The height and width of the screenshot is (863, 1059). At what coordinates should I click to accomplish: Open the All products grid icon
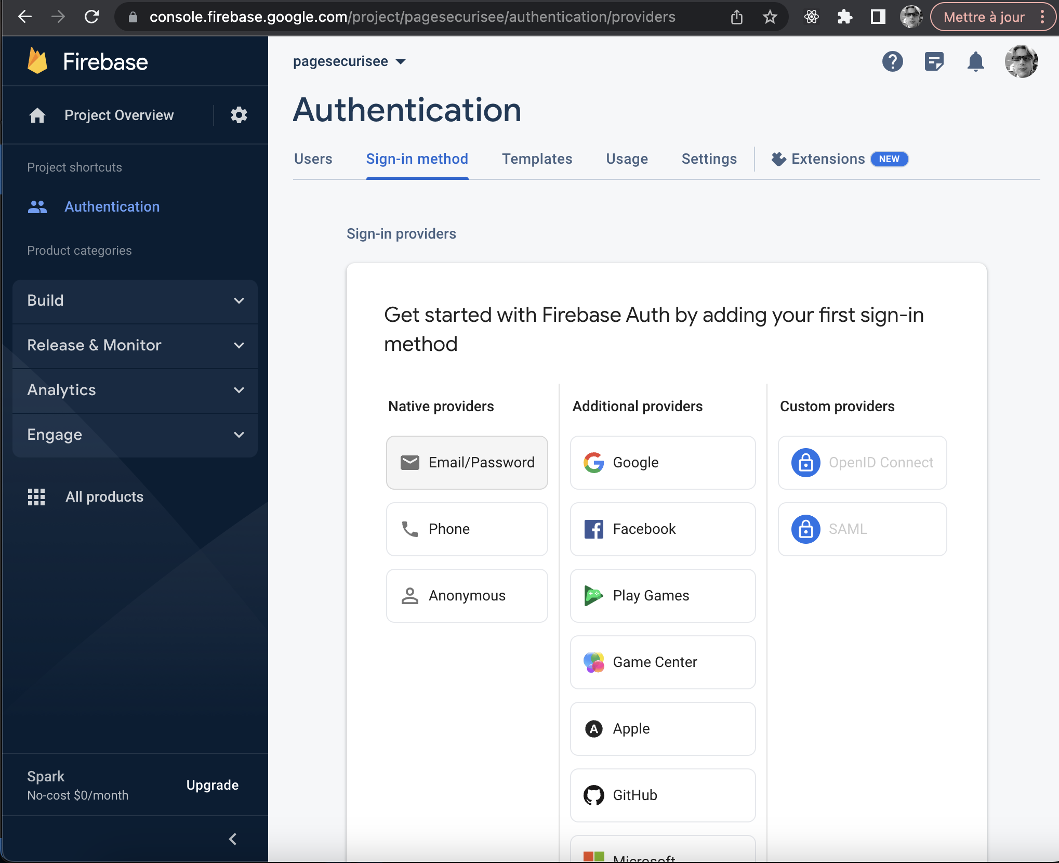coord(36,496)
